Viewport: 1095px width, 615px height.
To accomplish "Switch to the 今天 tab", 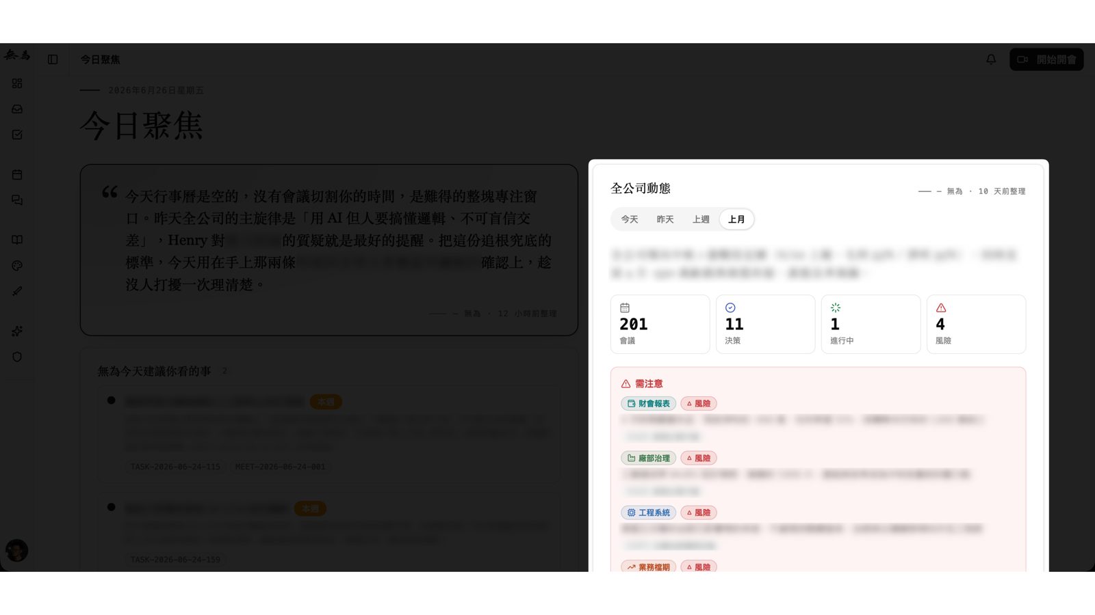I will (630, 219).
